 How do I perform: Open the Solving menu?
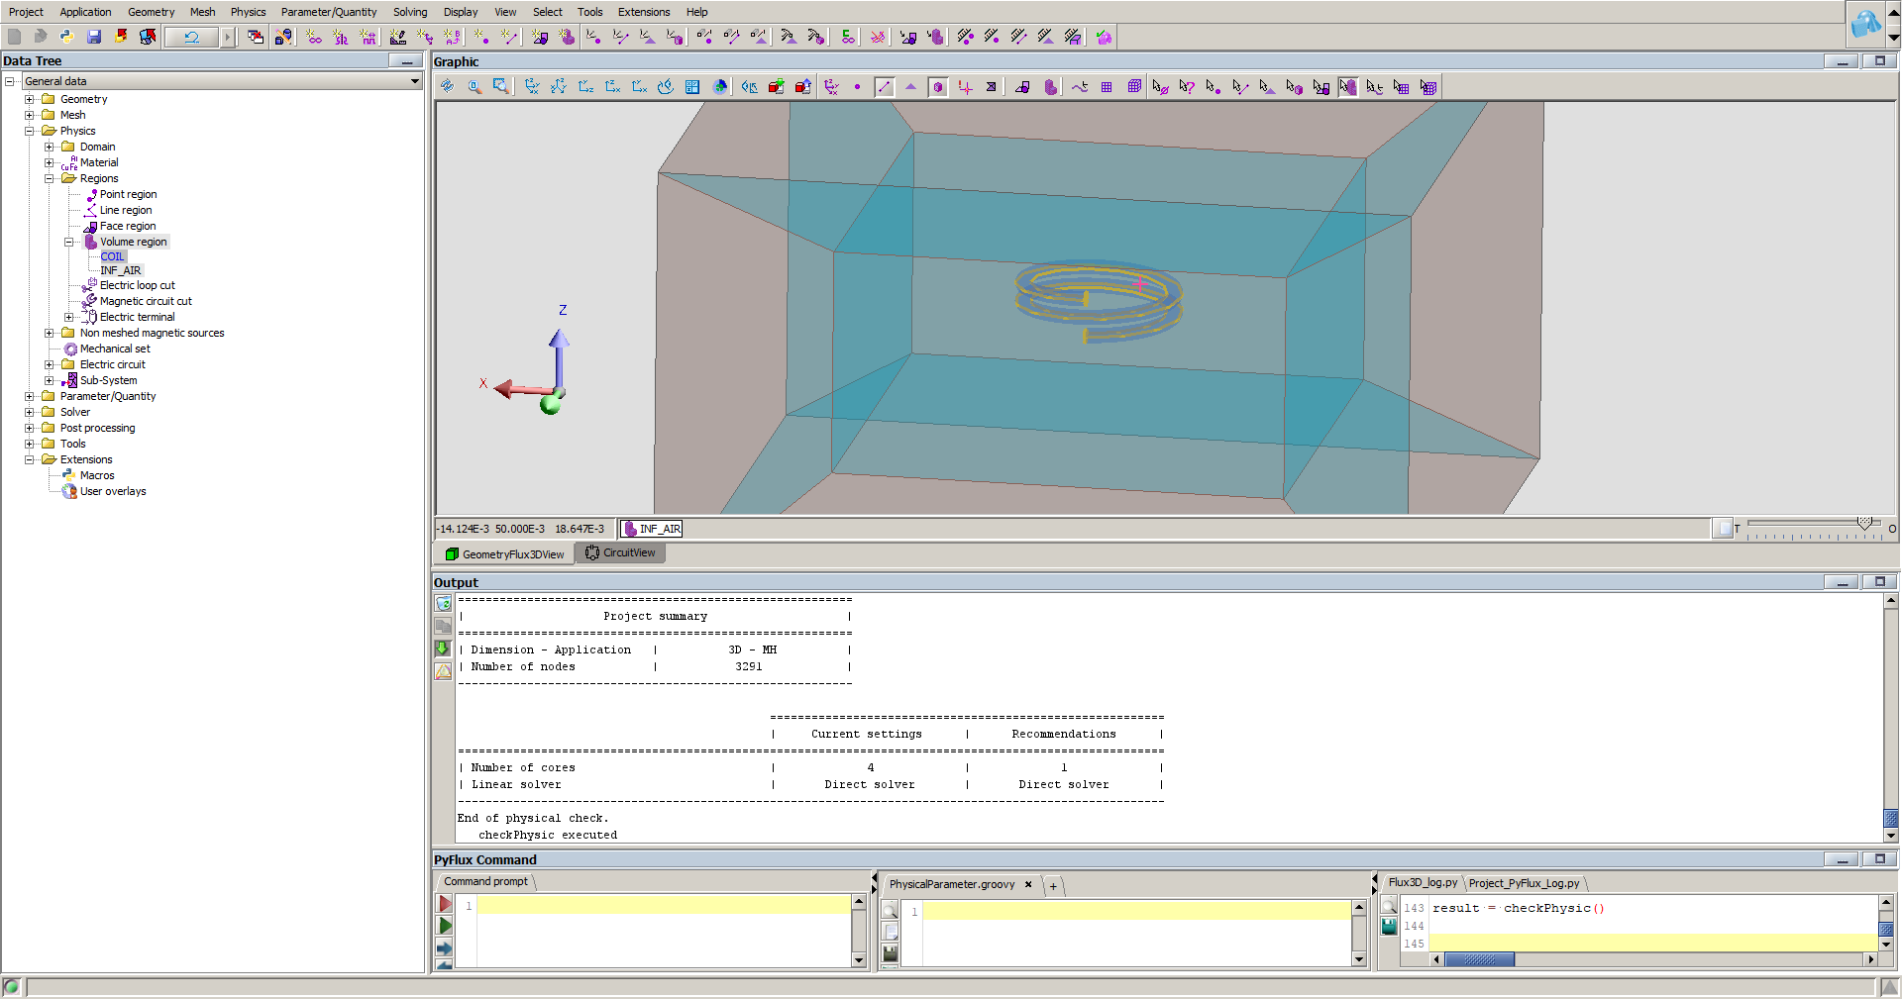coord(410,12)
